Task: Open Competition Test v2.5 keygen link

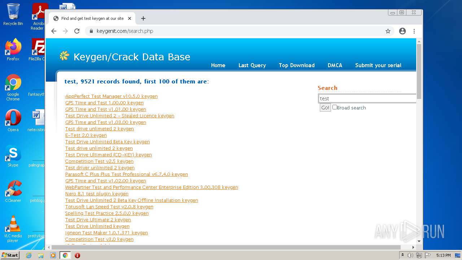Action: (x=99, y=161)
